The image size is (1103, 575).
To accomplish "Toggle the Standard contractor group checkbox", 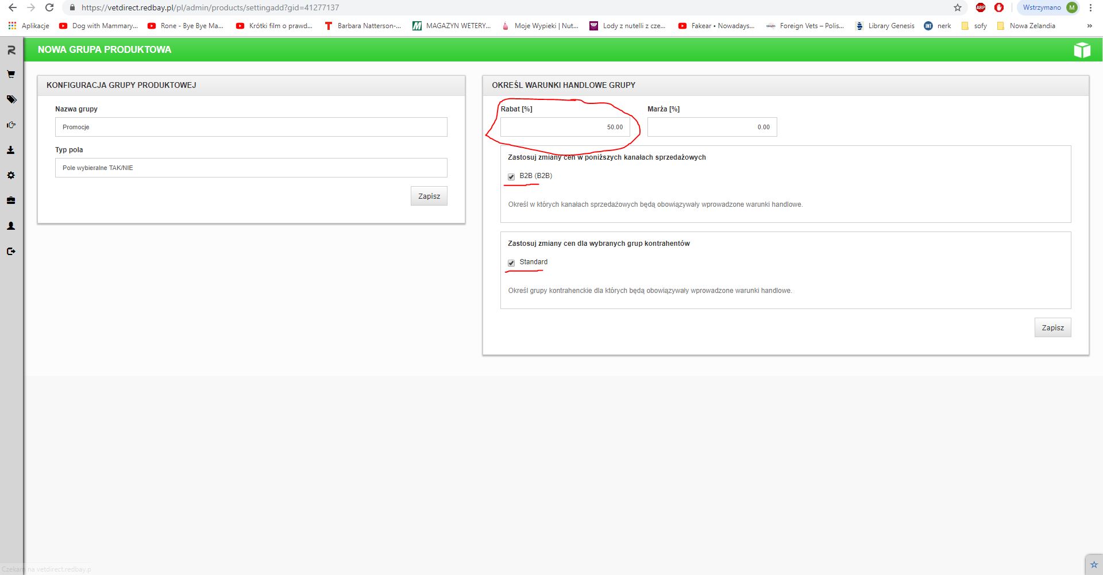I will click(x=511, y=263).
